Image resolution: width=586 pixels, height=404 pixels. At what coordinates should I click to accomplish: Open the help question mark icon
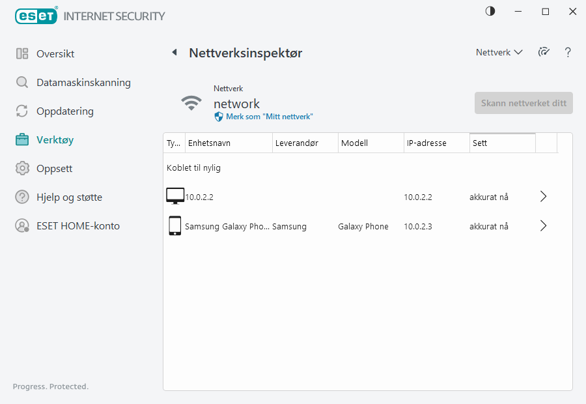(x=568, y=53)
